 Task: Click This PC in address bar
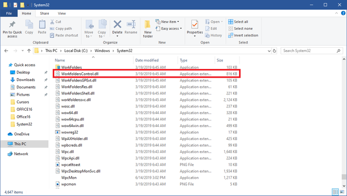[51, 51]
